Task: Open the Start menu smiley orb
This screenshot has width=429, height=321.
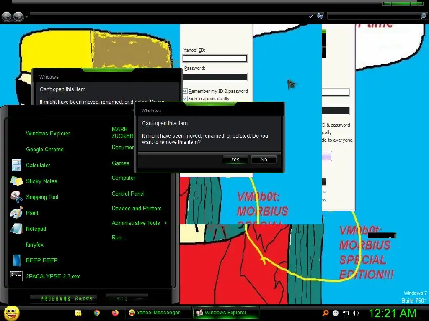Action: [x=11, y=313]
